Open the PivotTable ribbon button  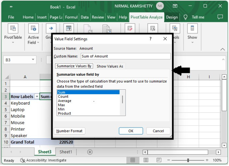13,34
